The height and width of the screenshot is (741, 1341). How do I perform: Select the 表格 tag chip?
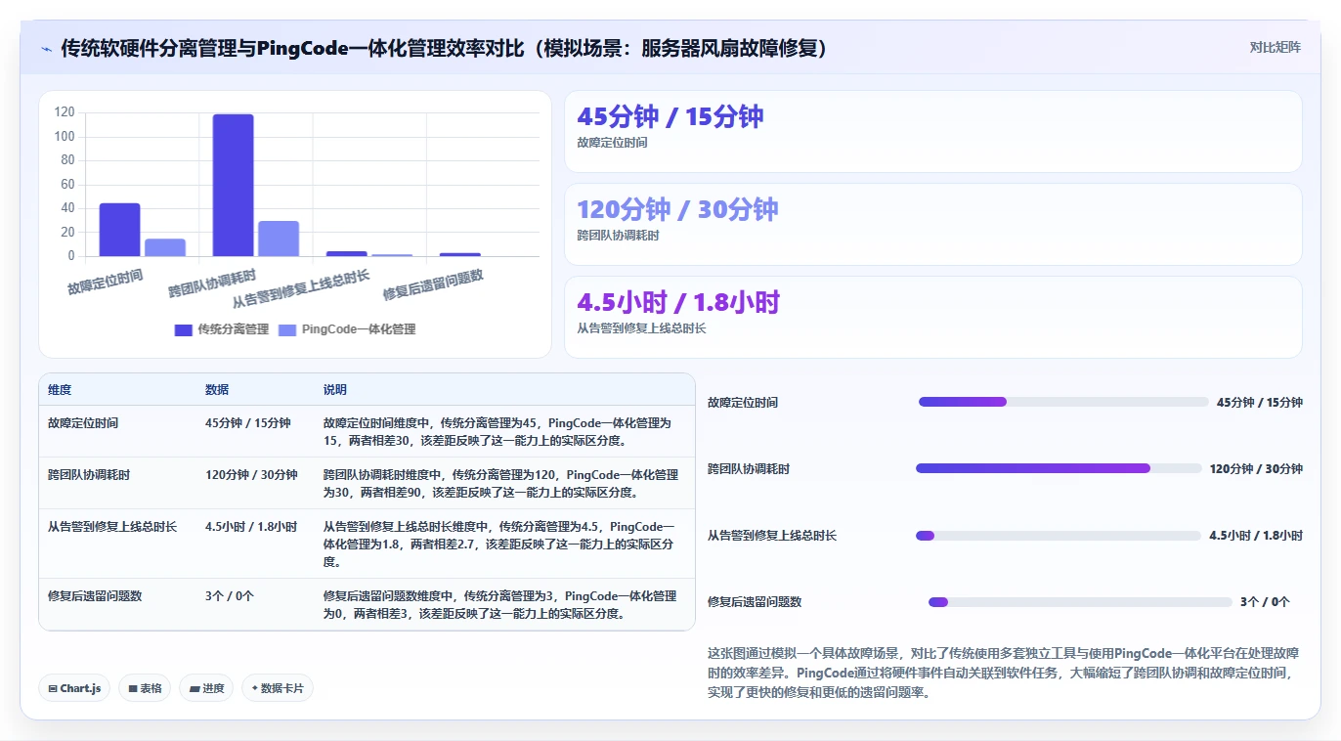click(145, 688)
